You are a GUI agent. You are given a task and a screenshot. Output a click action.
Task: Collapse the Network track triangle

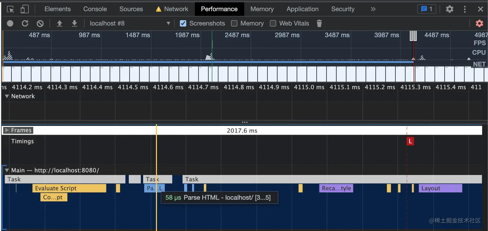pyautogui.click(x=7, y=96)
